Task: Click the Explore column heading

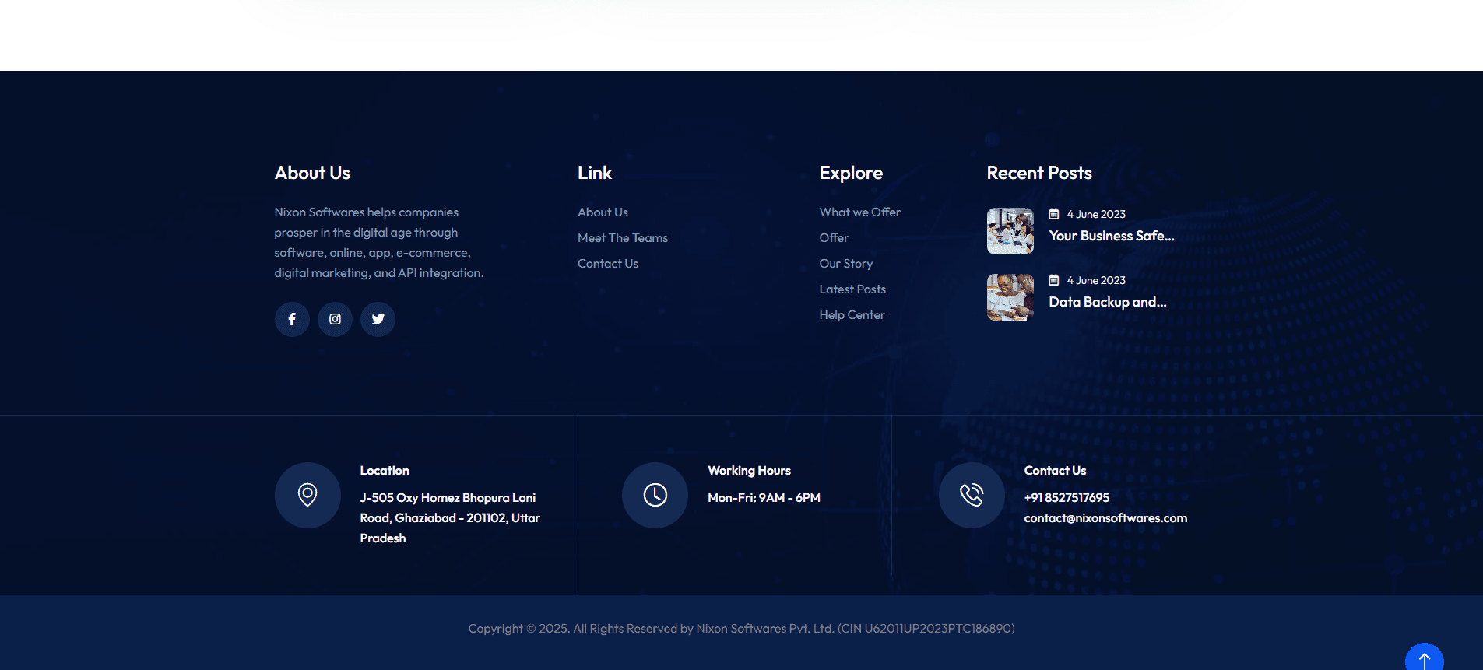Action: (851, 173)
